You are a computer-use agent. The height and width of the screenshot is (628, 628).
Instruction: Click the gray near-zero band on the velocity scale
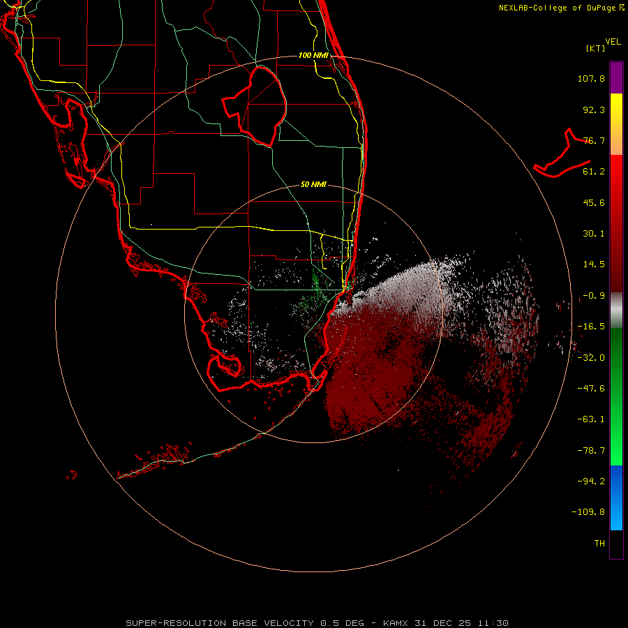(616, 309)
